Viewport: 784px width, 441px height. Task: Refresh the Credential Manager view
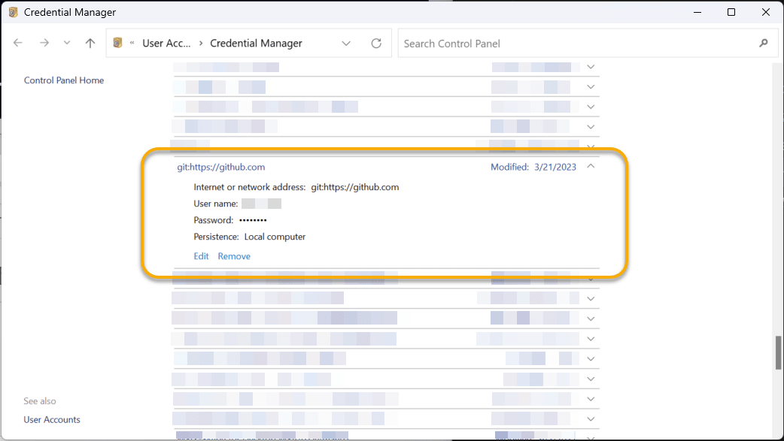pyautogui.click(x=376, y=44)
